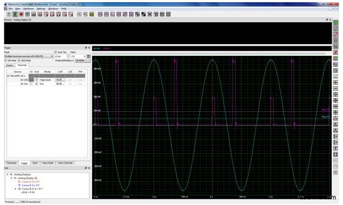Open the Help menu

click(64, 8)
